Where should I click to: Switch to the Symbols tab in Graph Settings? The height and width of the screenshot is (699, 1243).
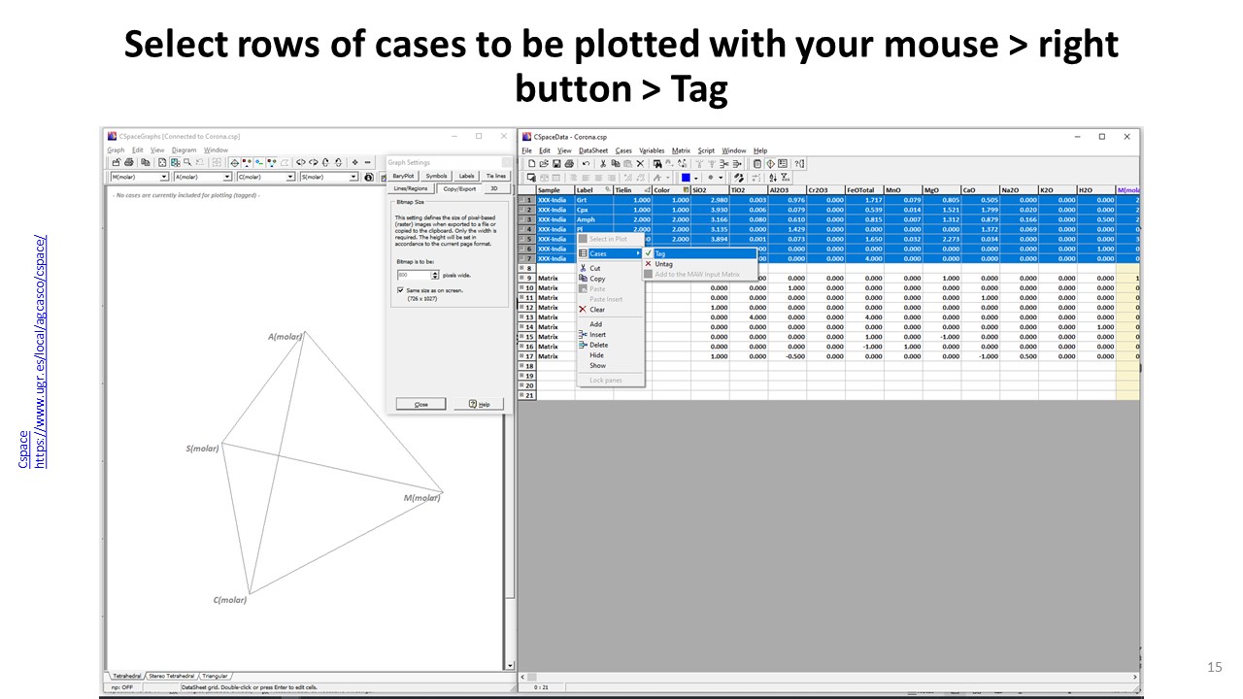click(x=436, y=176)
